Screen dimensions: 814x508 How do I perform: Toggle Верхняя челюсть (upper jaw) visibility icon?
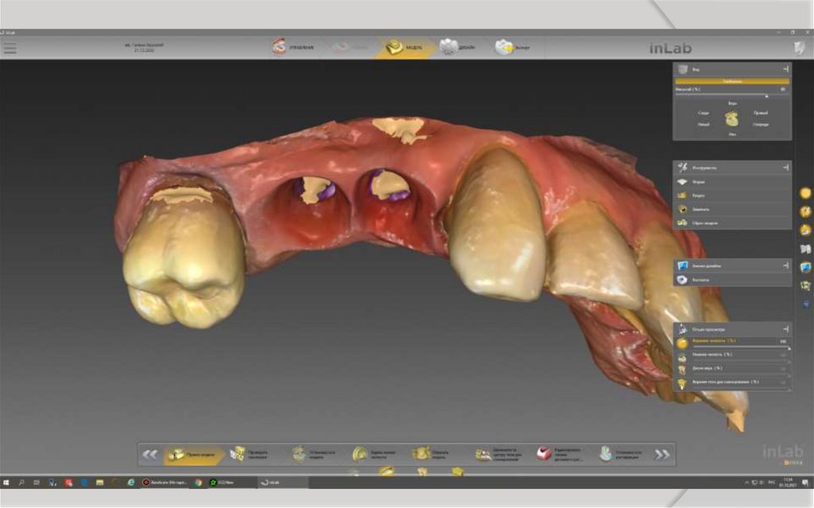[682, 343]
